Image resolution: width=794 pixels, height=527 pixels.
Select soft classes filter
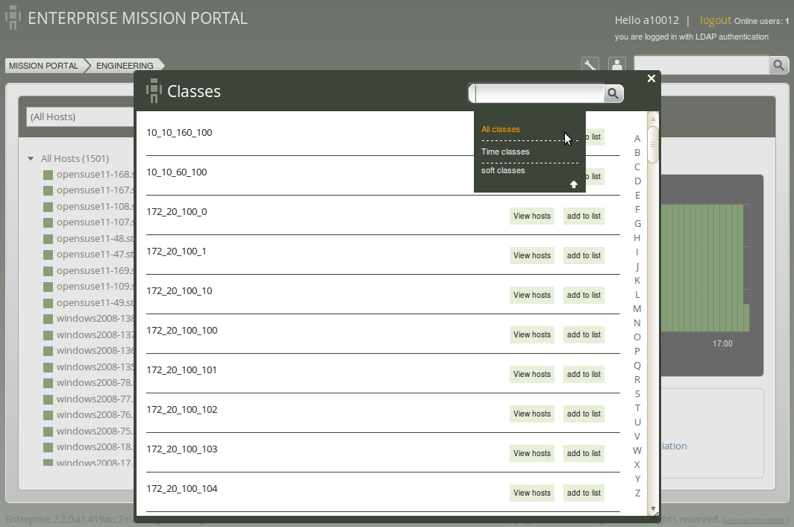pyautogui.click(x=503, y=170)
